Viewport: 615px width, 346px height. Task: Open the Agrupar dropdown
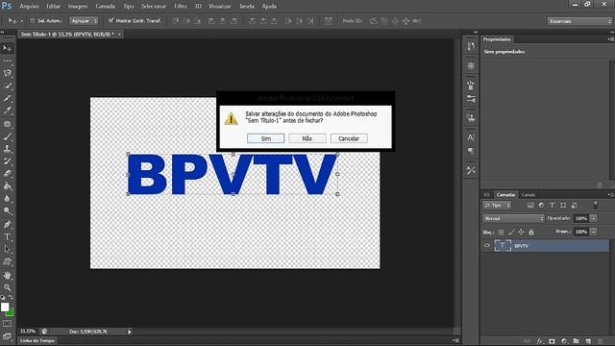(x=84, y=20)
